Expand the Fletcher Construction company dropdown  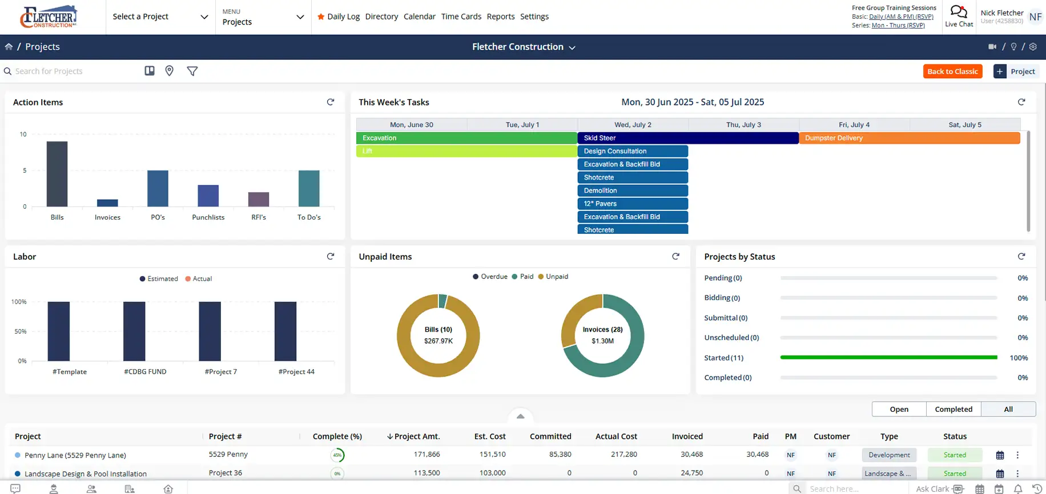524,47
